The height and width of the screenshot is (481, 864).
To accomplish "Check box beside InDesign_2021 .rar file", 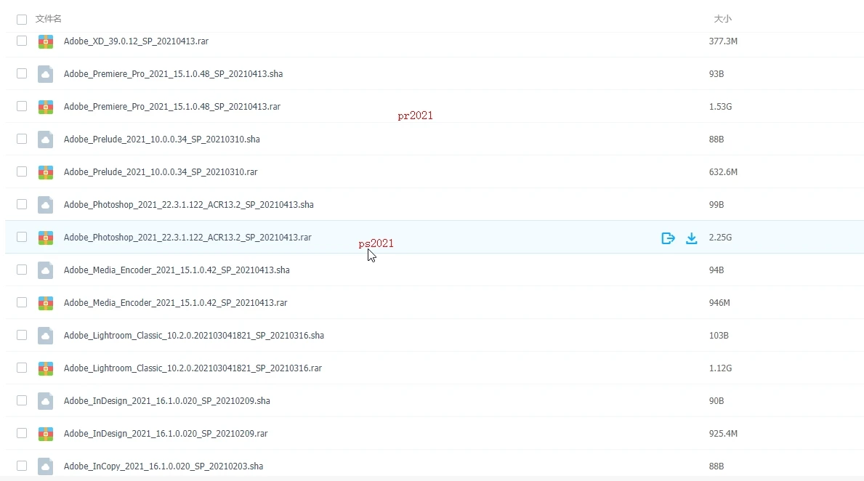I will pyautogui.click(x=22, y=433).
